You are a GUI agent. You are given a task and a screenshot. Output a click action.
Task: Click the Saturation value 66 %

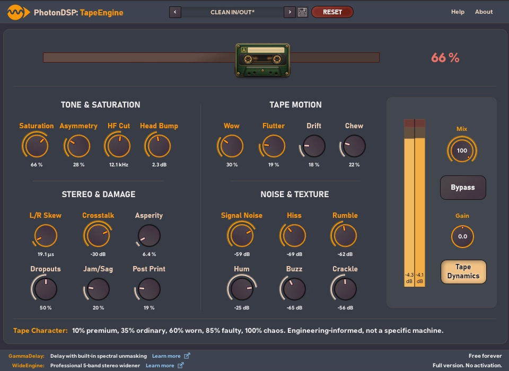[37, 164]
